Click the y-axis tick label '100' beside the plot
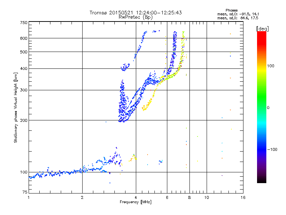The width and height of the screenshot is (286, 215). (24, 172)
